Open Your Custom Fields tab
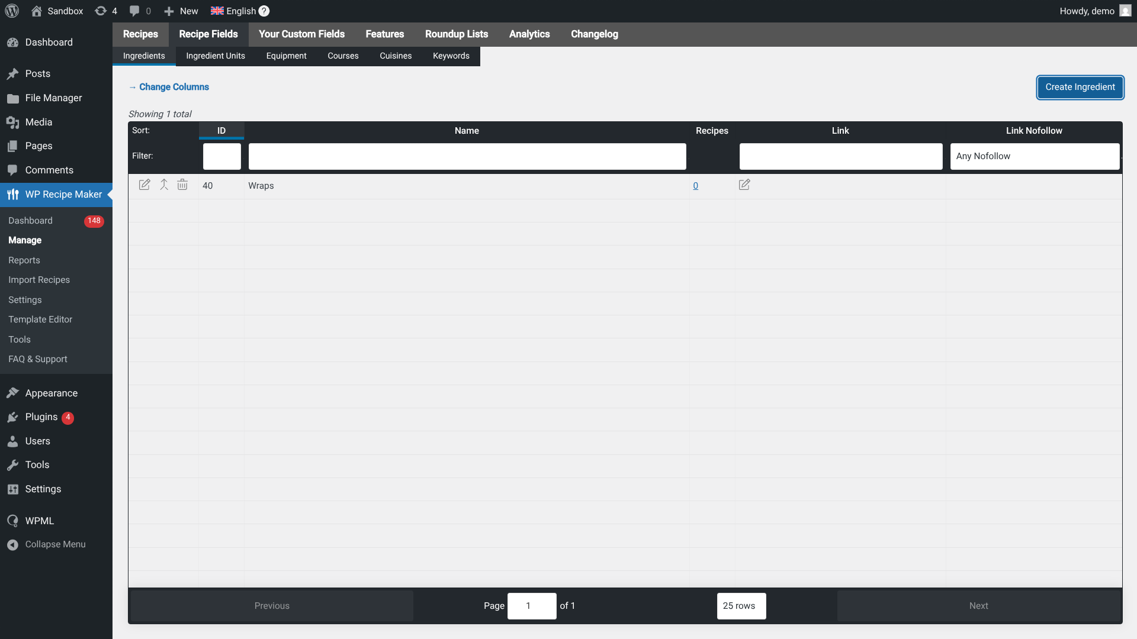This screenshot has width=1137, height=639. pos(301,34)
